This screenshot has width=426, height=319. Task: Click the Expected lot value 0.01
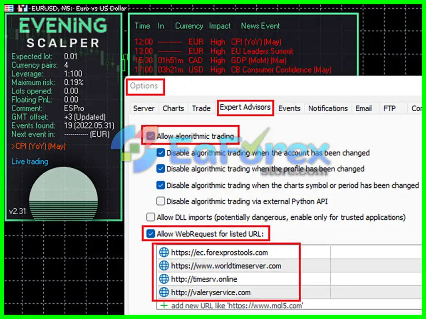(x=71, y=56)
